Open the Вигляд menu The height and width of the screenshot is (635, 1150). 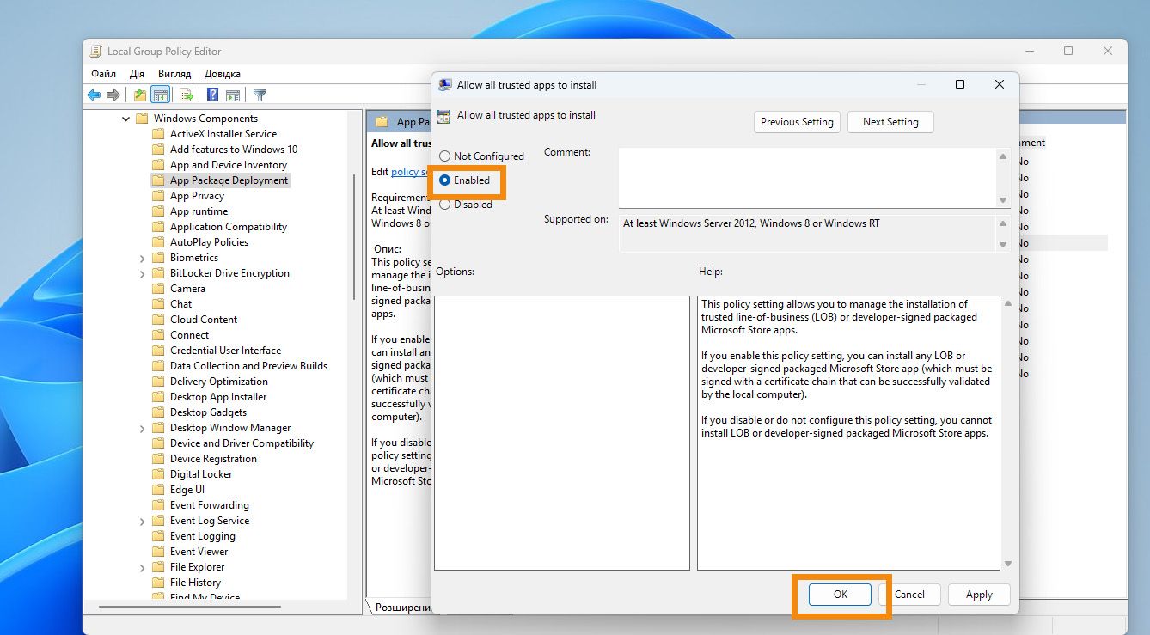click(174, 74)
